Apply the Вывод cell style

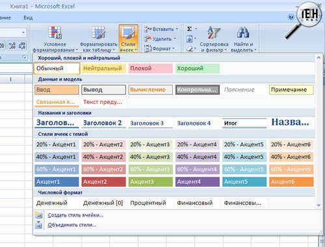tap(103, 90)
